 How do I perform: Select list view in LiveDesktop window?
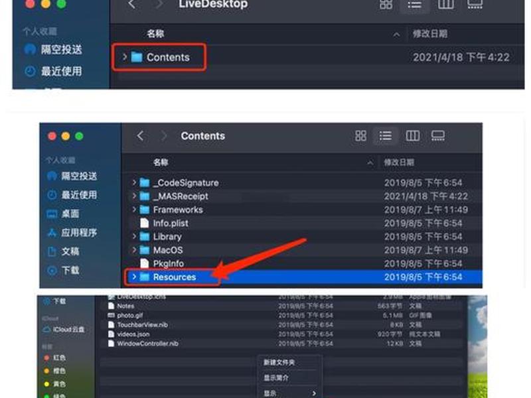(414, 5)
